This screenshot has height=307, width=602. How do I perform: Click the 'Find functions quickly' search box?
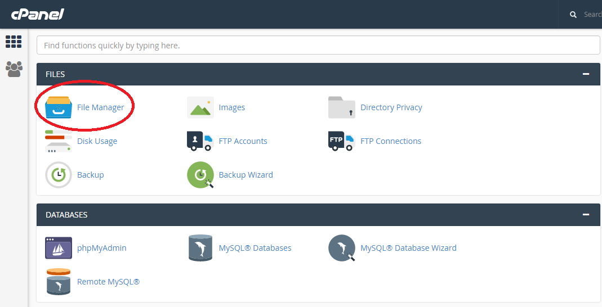click(x=318, y=46)
